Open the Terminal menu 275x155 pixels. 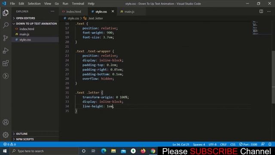coord(78,3)
